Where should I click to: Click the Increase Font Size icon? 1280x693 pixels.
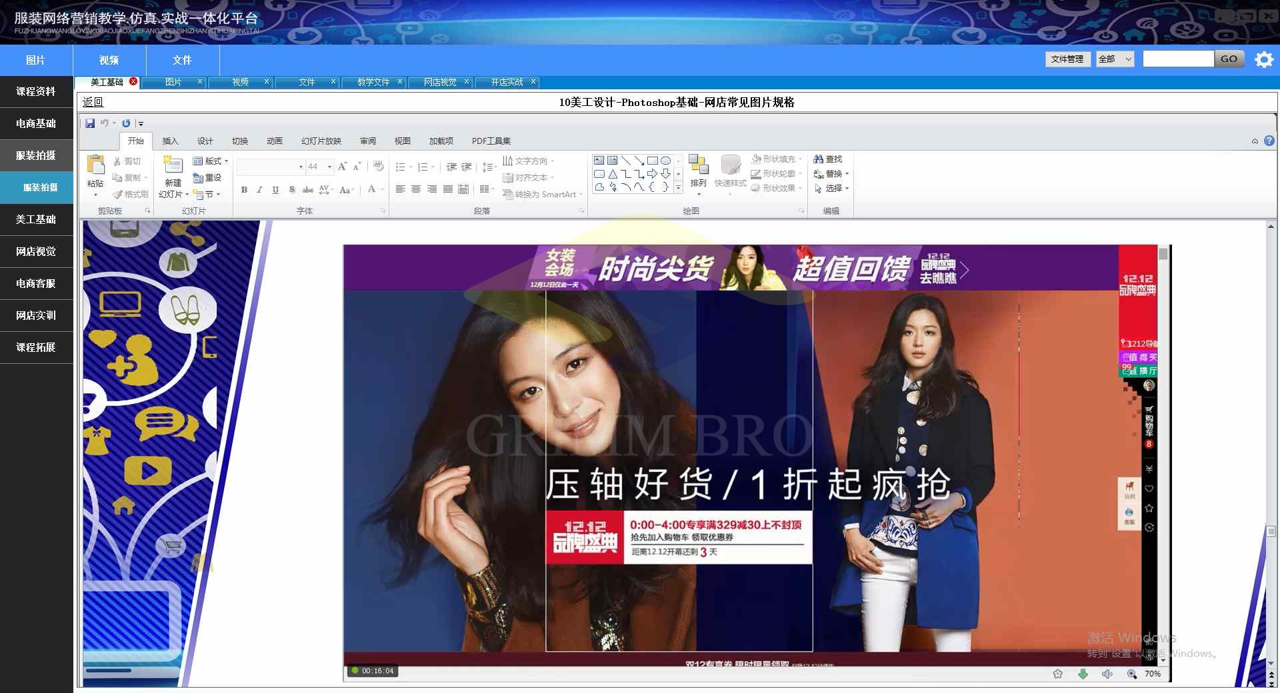click(342, 167)
